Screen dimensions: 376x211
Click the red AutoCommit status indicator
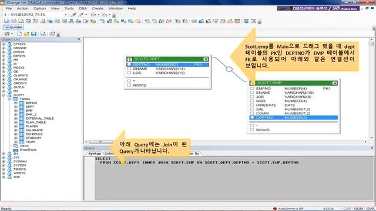[275, 209]
